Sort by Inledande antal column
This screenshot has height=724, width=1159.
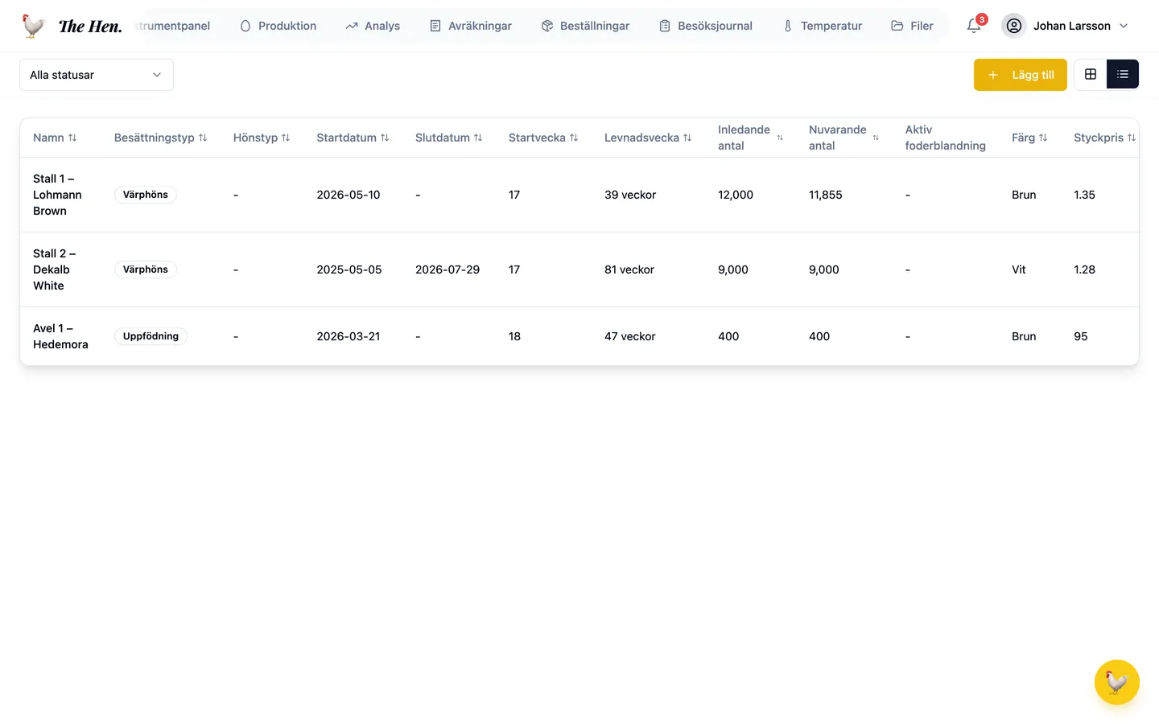750,138
